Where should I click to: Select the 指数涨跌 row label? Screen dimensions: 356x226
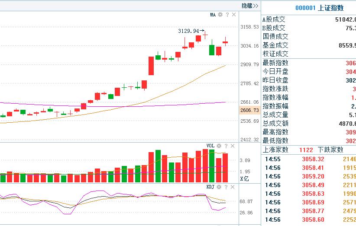(275, 89)
